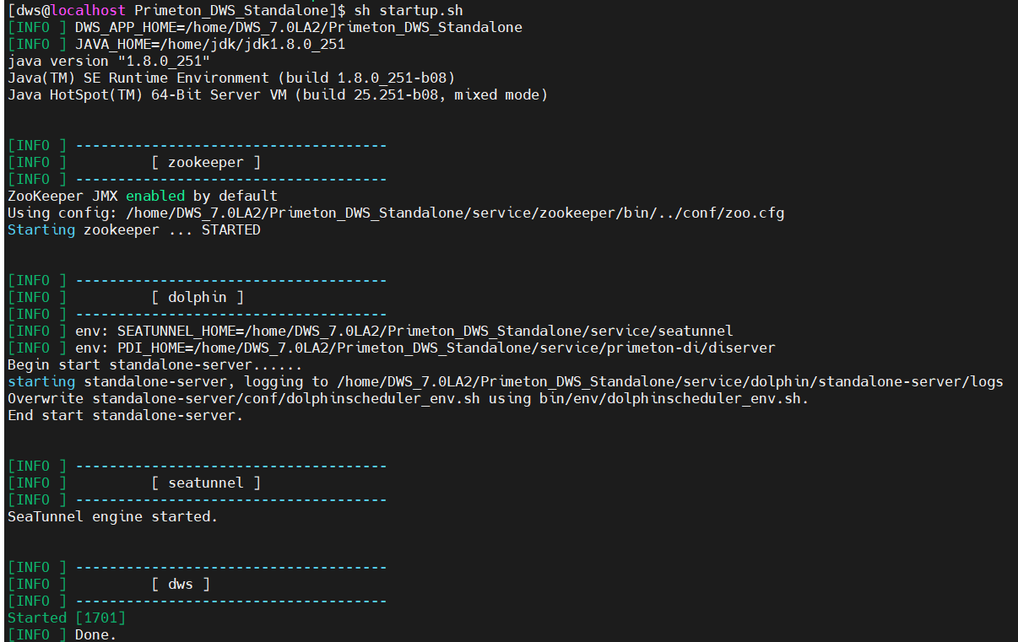The height and width of the screenshot is (642, 1018).
Task: Select the '[ zookeeper ]' section header
Action: tap(206, 162)
